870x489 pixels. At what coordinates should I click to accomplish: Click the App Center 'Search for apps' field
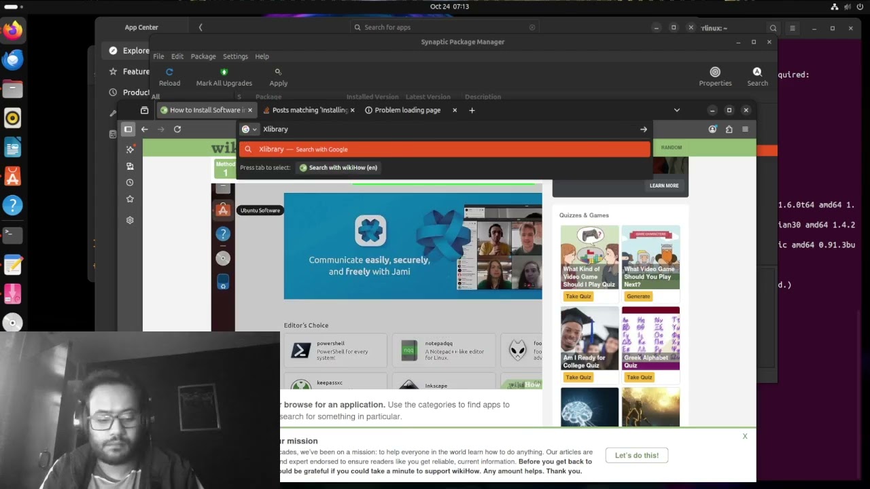tap(445, 27)
